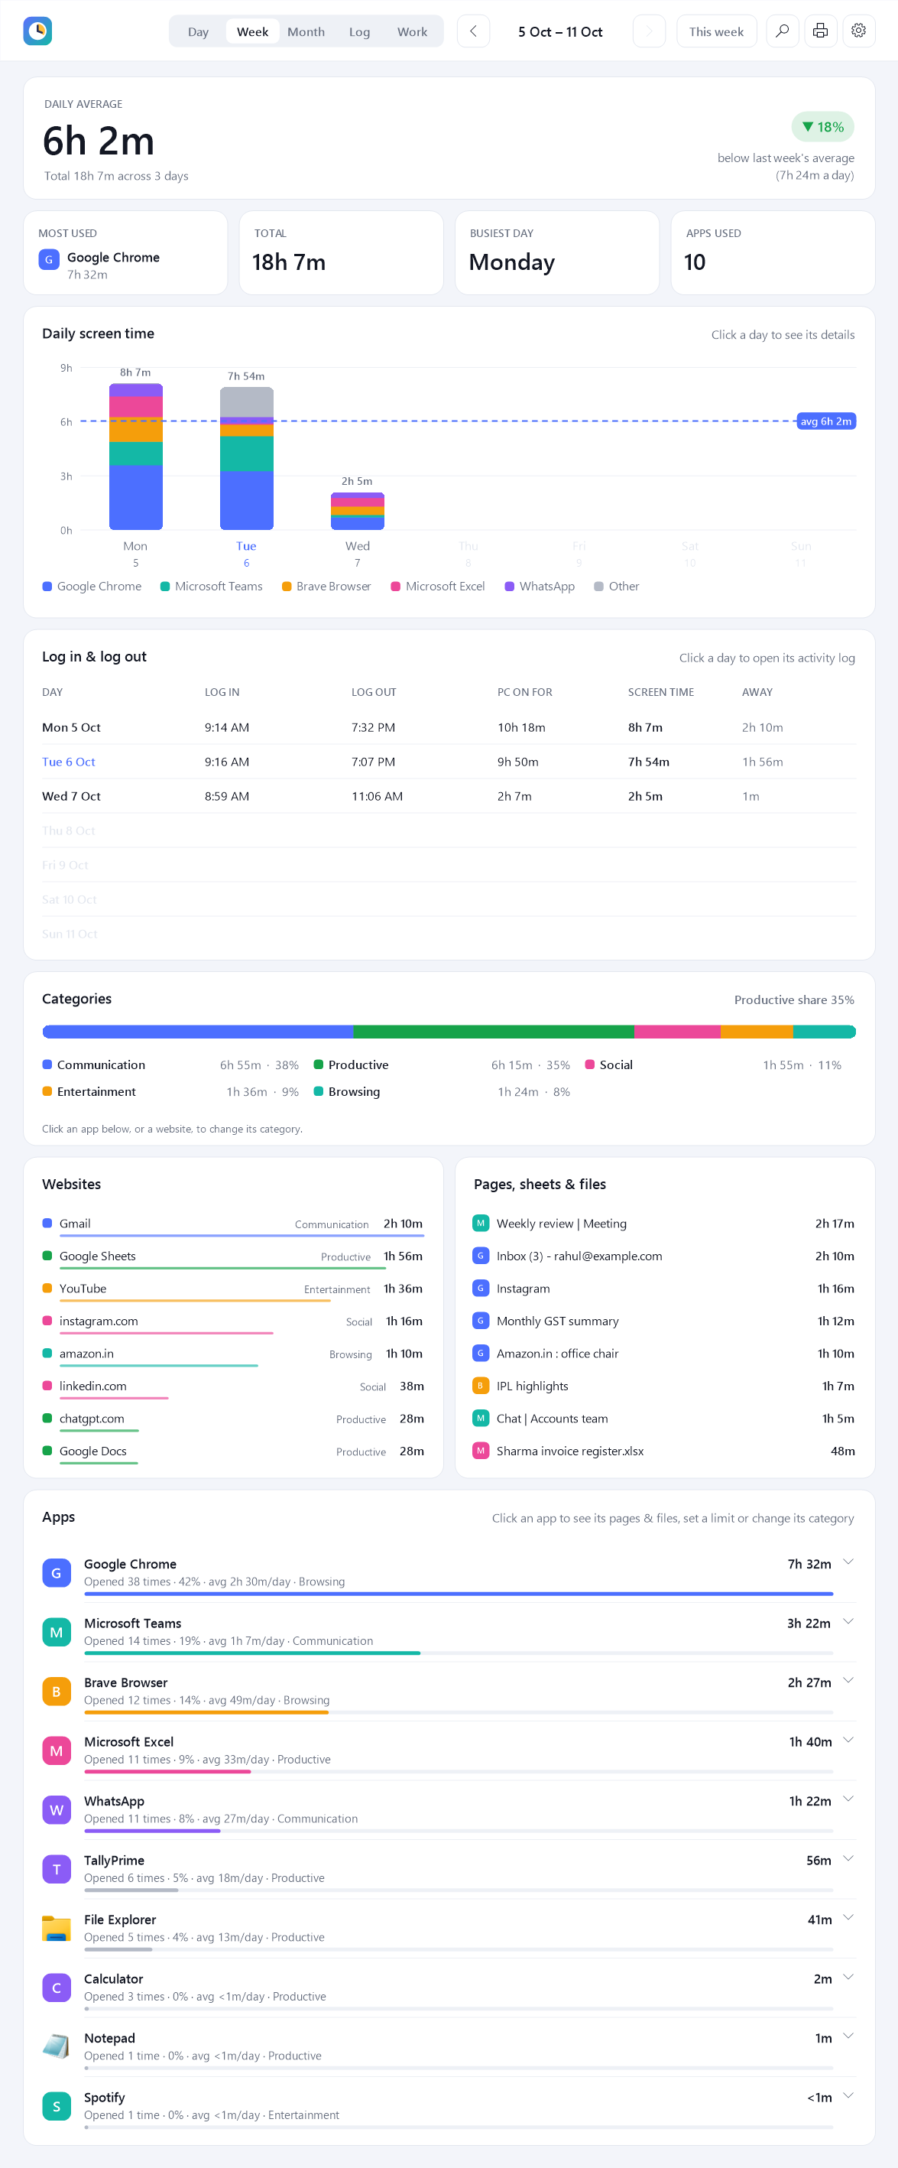Switch to the Day tab
The height and width of the screenshot is (2168, 898).
pyautogui.click(x=199, y=32)
